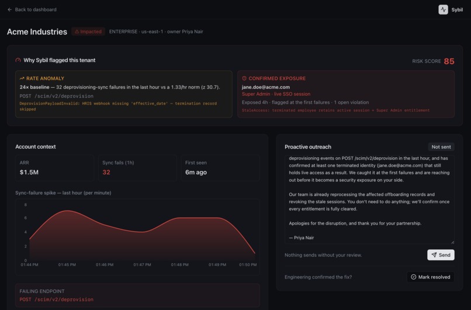Select the Priya Nair signature line

tap(302, 237)
